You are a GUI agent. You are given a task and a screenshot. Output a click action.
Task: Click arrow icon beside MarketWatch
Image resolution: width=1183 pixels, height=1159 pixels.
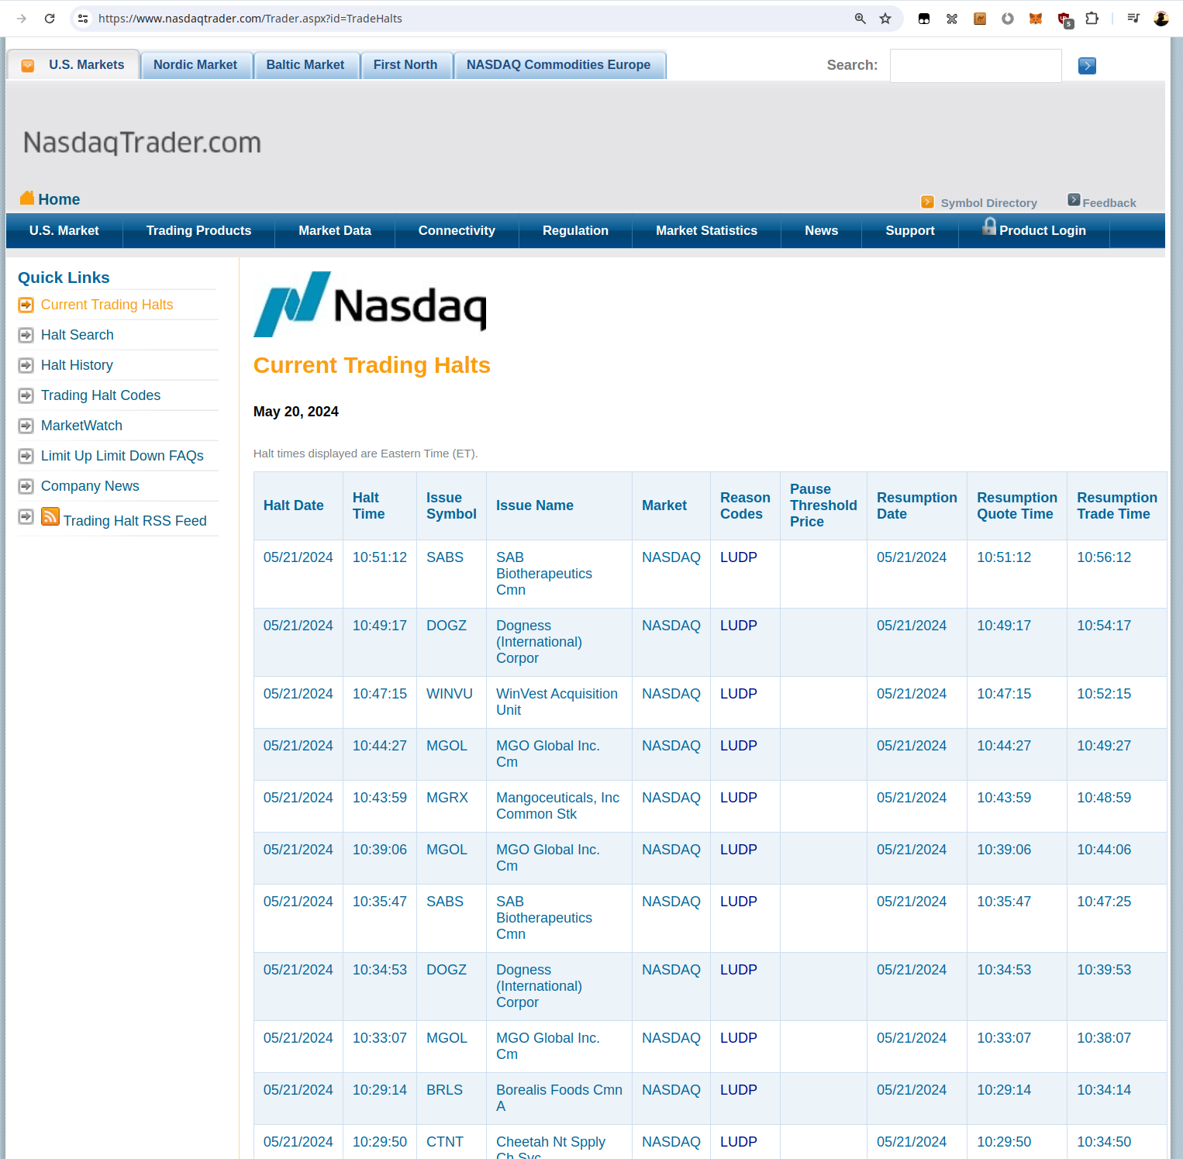(x=26, y=426)
